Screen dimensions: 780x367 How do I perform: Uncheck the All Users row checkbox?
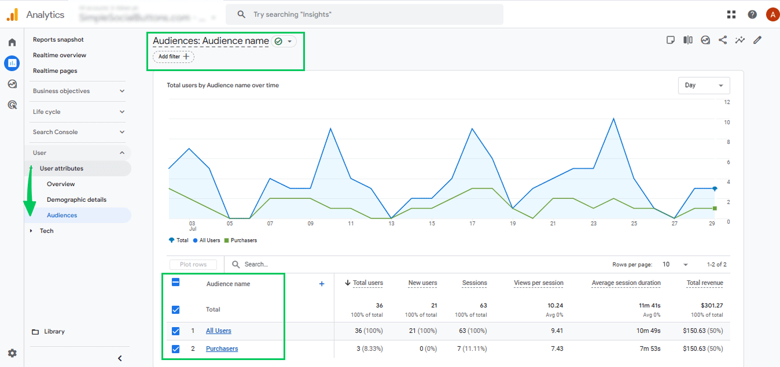(176, 331)
